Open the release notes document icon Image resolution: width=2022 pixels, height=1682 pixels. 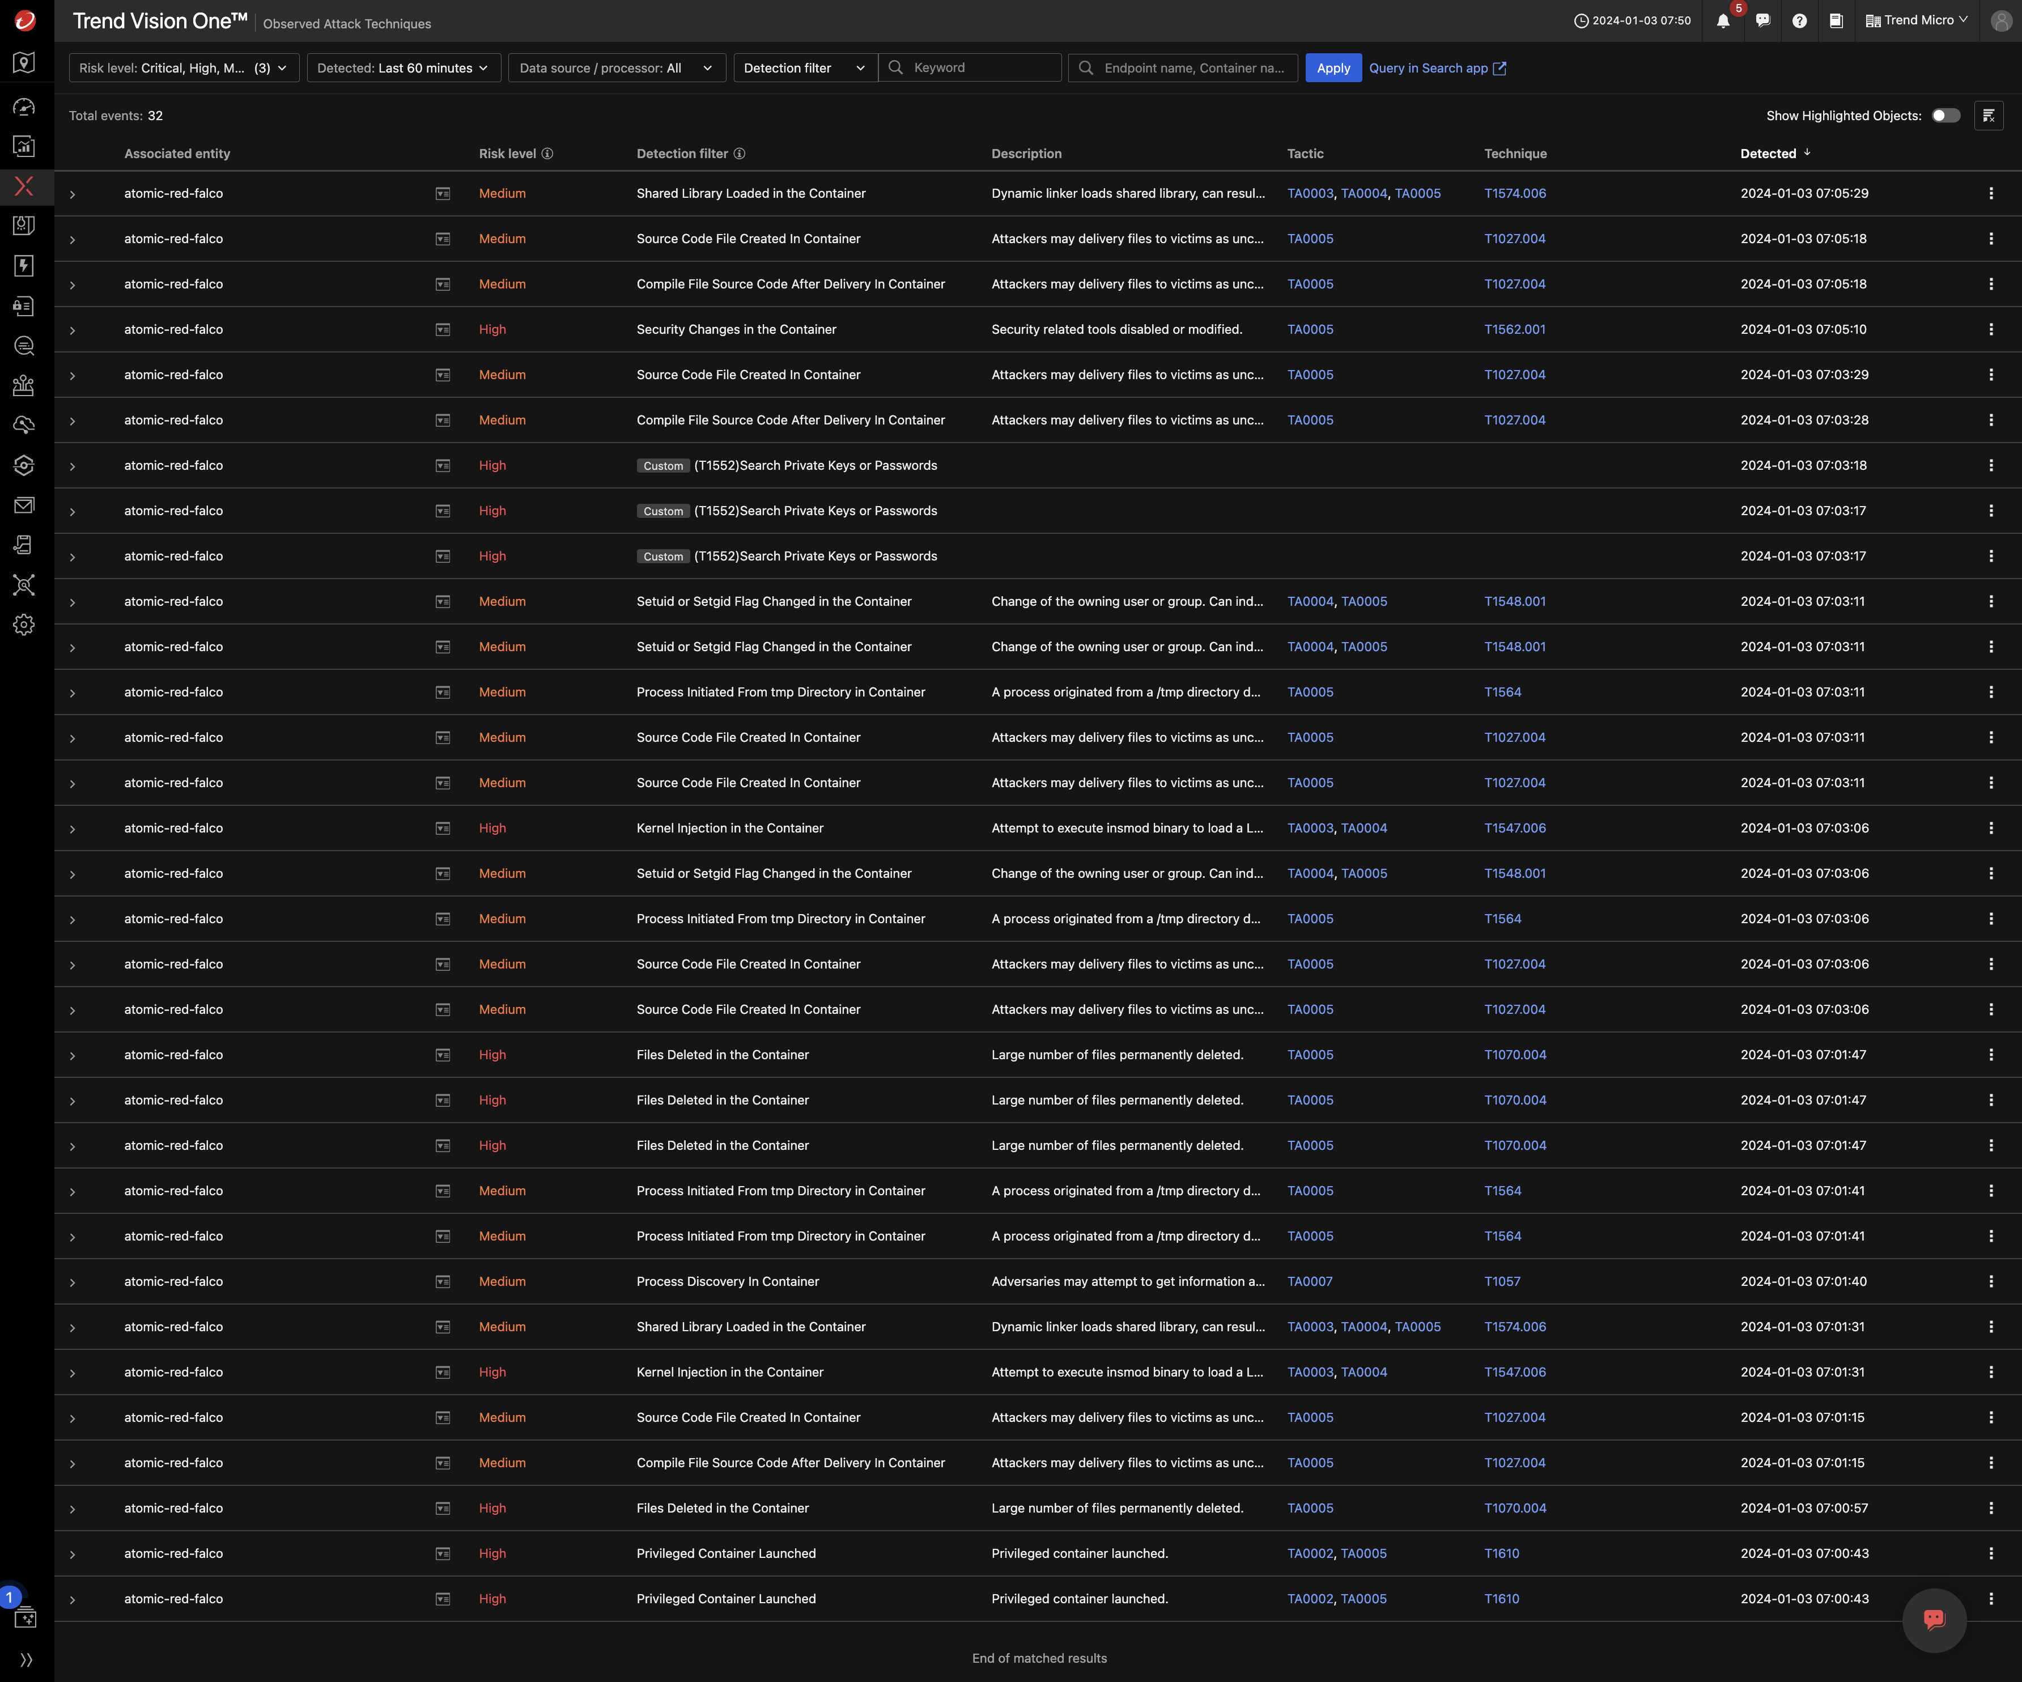click(x=1836, y=21)
